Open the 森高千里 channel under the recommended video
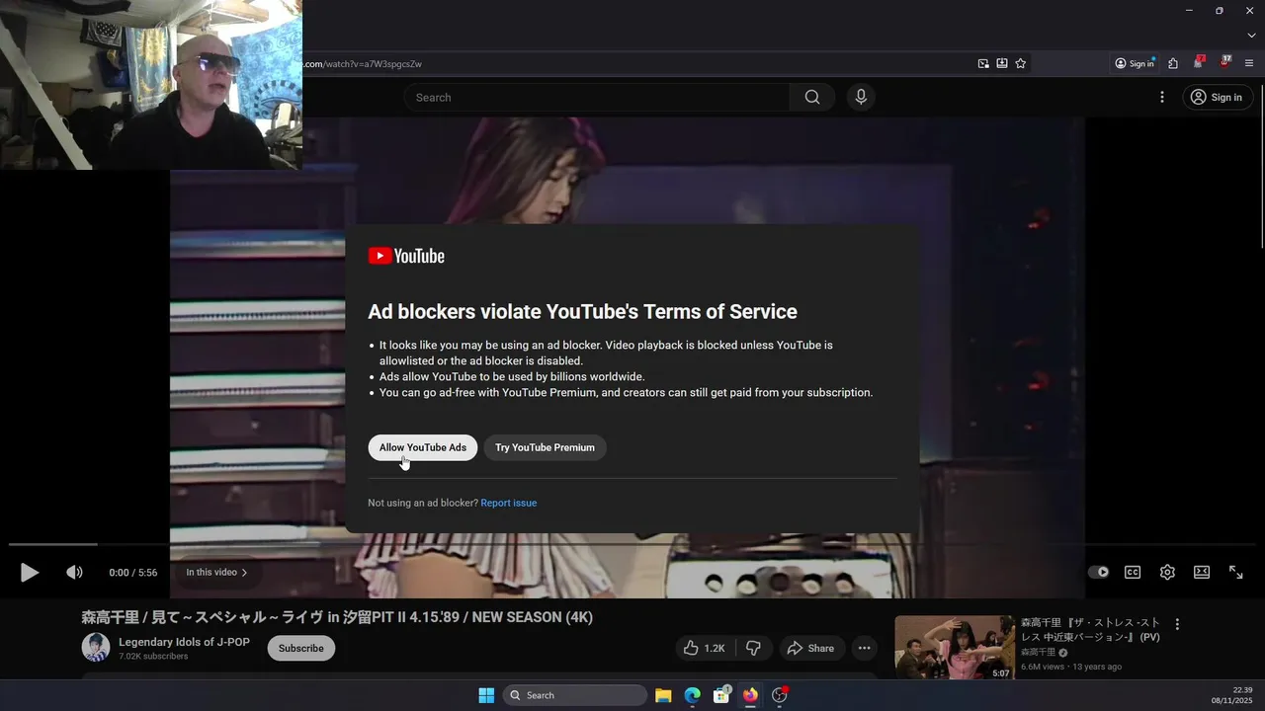1265x711 pixels. pyautogui.click(x=1038, y=653)
